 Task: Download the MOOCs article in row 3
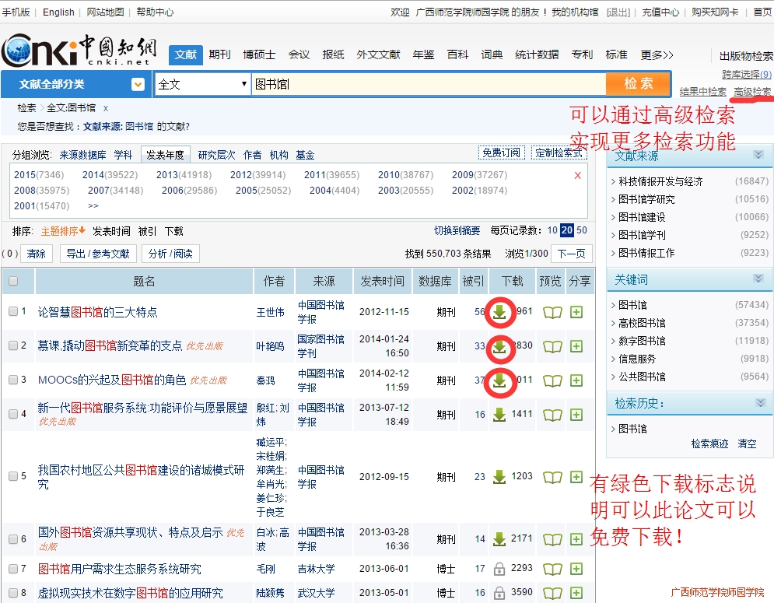[x=499, y=381]
